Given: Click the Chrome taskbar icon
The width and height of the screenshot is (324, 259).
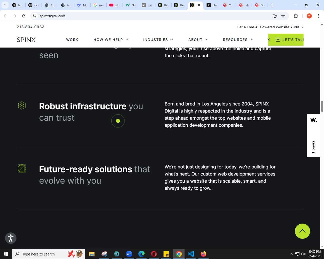Looking at the screenshot, I should click(179, 254).
